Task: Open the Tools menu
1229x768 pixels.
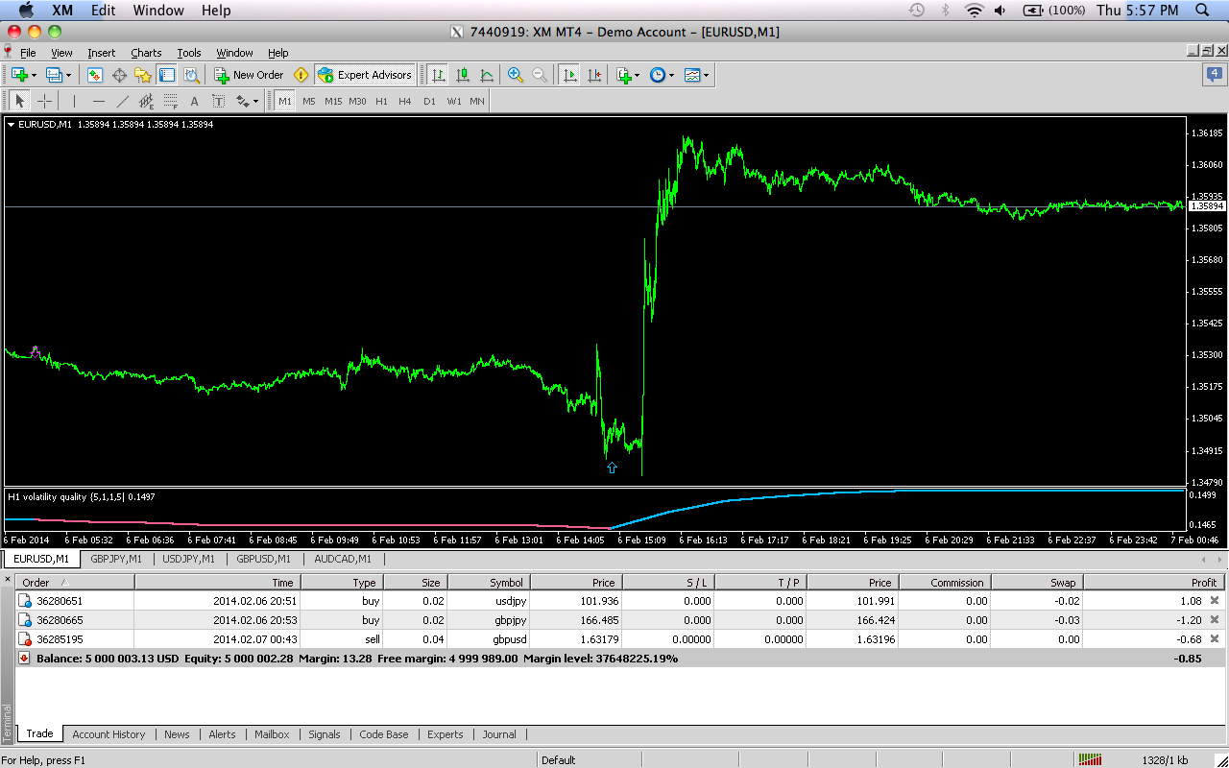Action: coord(189,53)
